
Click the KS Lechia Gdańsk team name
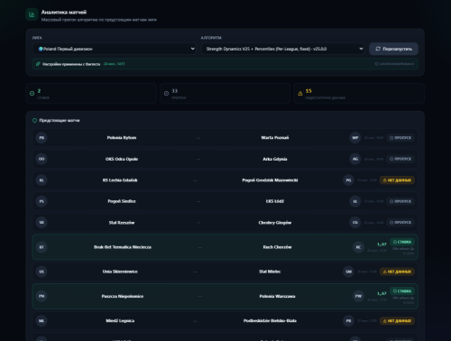120,180
